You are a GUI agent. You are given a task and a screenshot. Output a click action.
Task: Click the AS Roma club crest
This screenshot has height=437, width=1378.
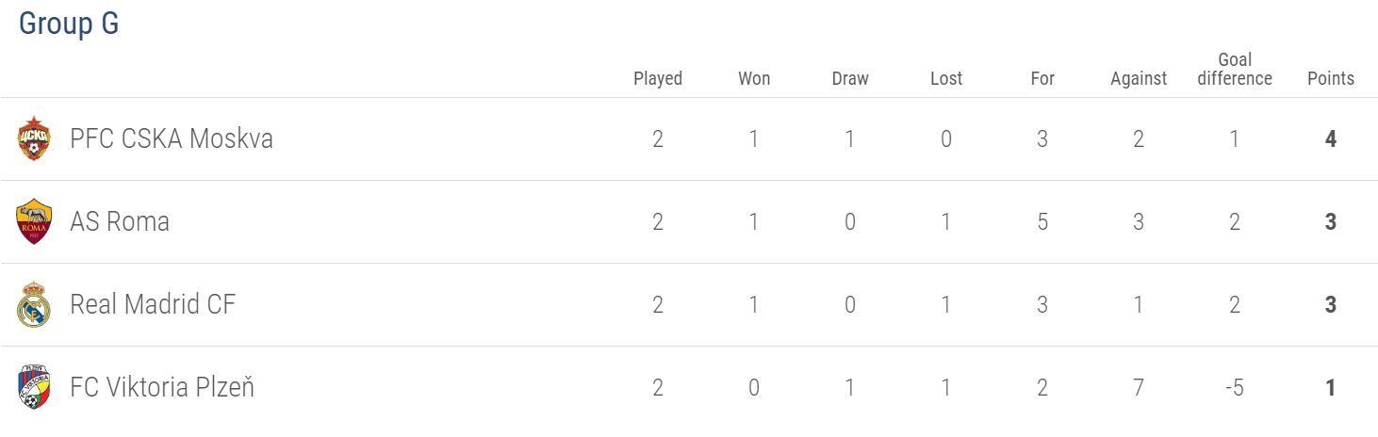(x=34, y=222)
